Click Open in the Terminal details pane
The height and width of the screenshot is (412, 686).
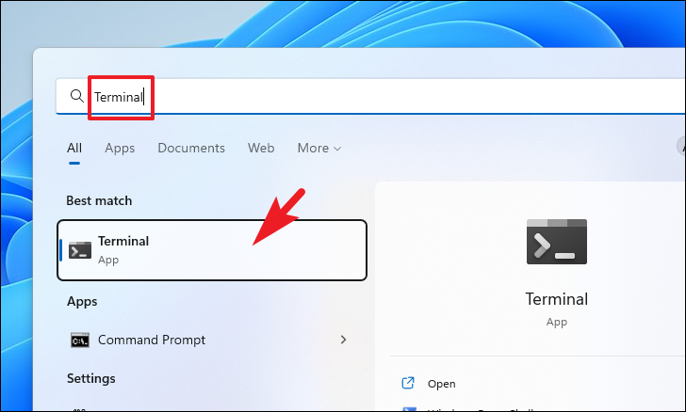(441, 384)
